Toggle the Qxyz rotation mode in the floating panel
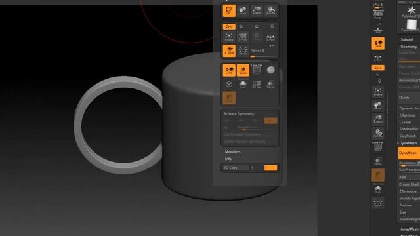The image size is (420, 236). click(229, 26)
